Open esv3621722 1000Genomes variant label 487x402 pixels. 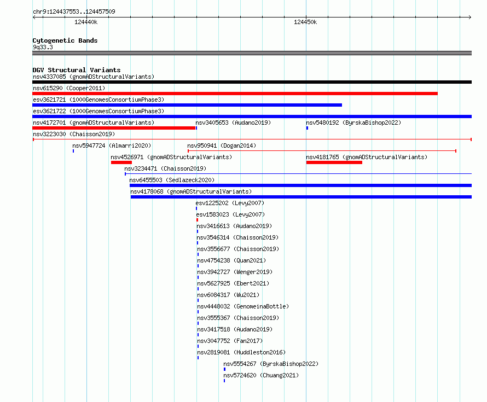tap(98, 111)
